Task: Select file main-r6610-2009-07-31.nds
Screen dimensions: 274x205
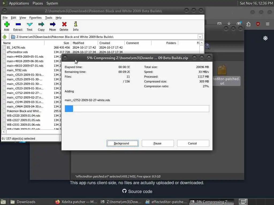Action: (x=25, y=66)
